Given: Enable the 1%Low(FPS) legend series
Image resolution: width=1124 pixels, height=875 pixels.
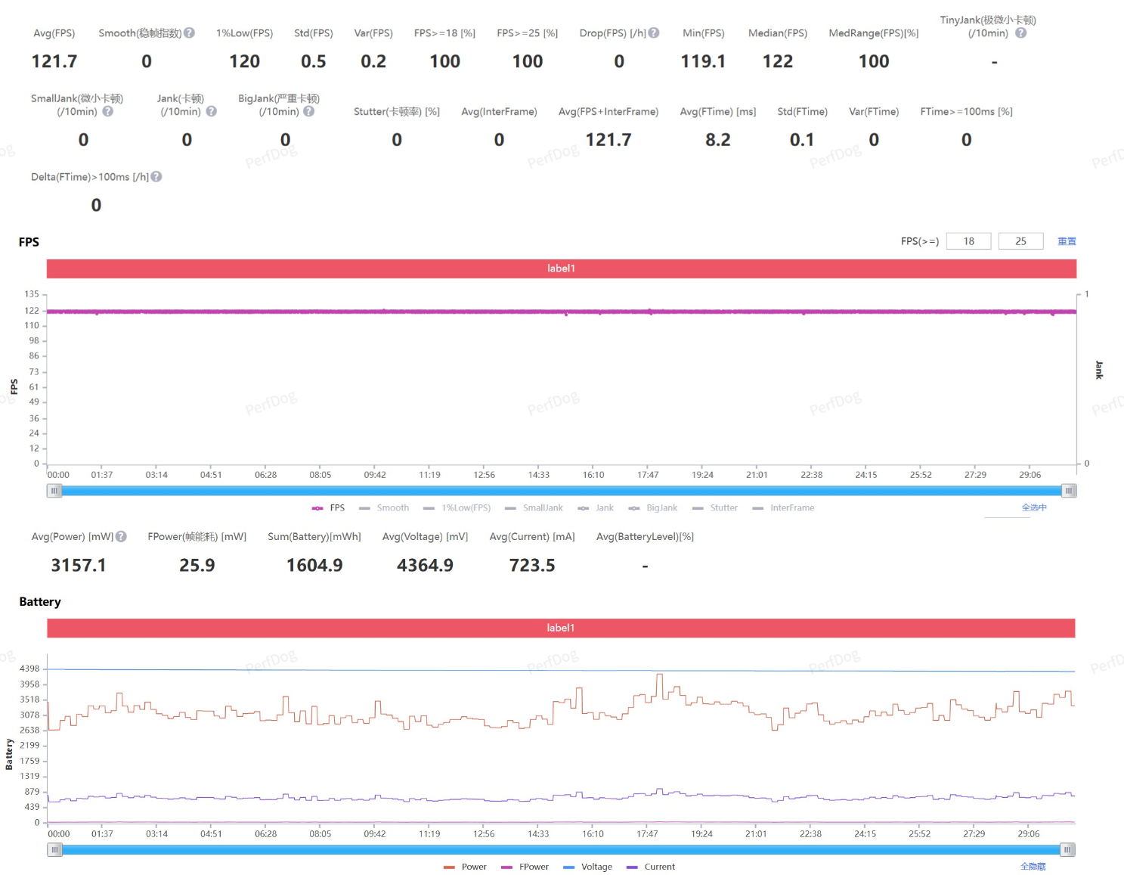Looking at the screenshot, I should pyautogui.click(x=457, y=508).
